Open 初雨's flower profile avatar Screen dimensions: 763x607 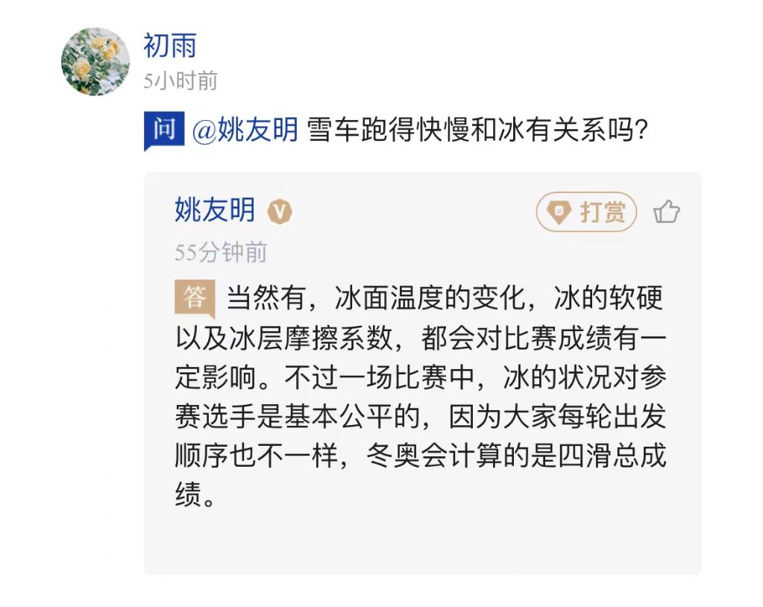[95, 62]
